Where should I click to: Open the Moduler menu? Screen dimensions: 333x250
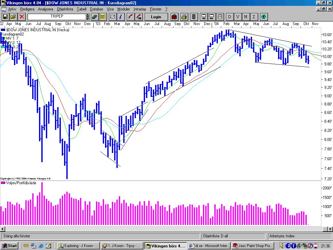(x=124, y=9)
